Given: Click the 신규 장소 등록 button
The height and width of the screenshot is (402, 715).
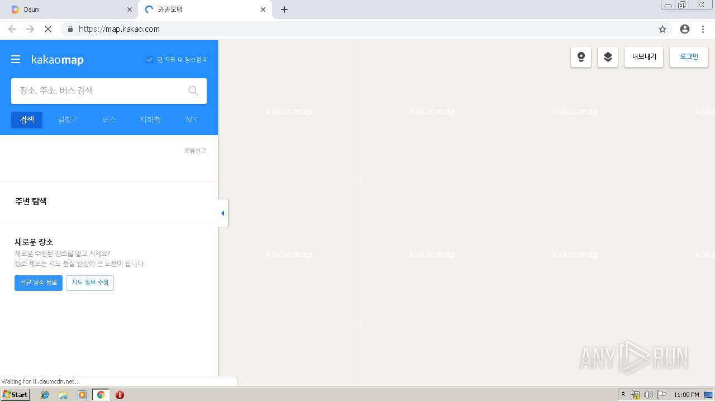Looking at the screenshot, I should 39,283.
